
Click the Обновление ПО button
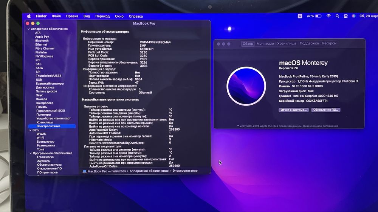(x=326, y=110)
